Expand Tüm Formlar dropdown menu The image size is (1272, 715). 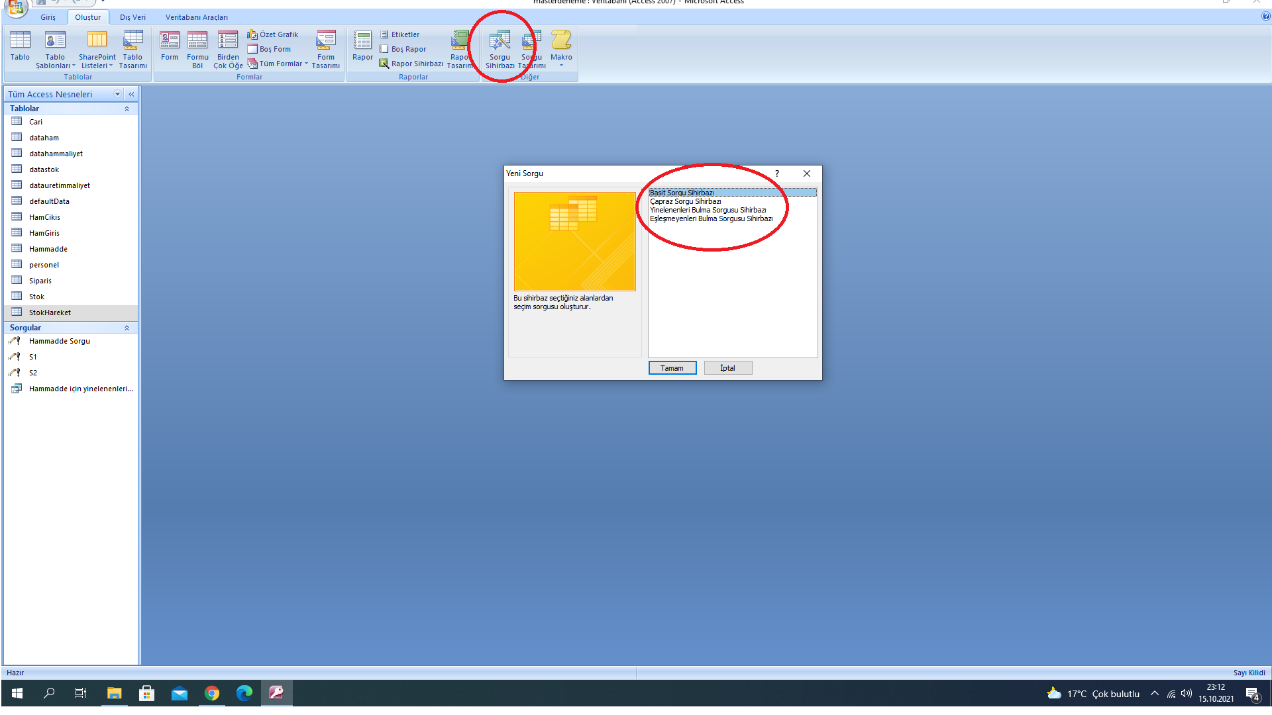278,64
